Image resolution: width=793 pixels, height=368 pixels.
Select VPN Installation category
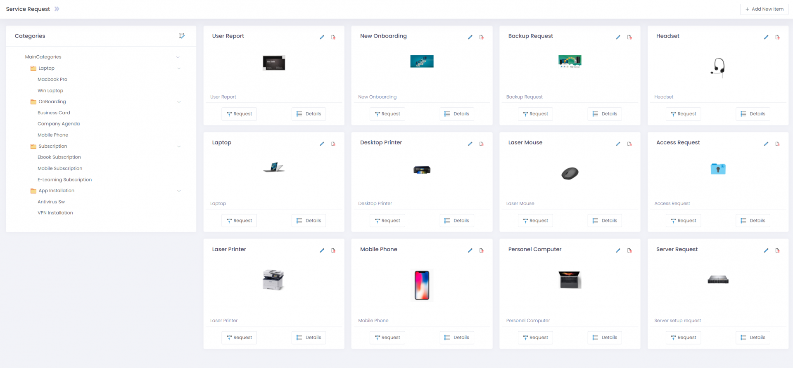pyautogui.click(x=55, y=213)
